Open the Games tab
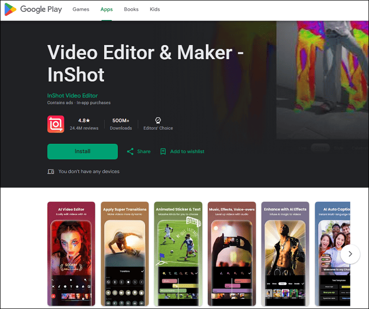The image size is (369, 309). (81, 9)
